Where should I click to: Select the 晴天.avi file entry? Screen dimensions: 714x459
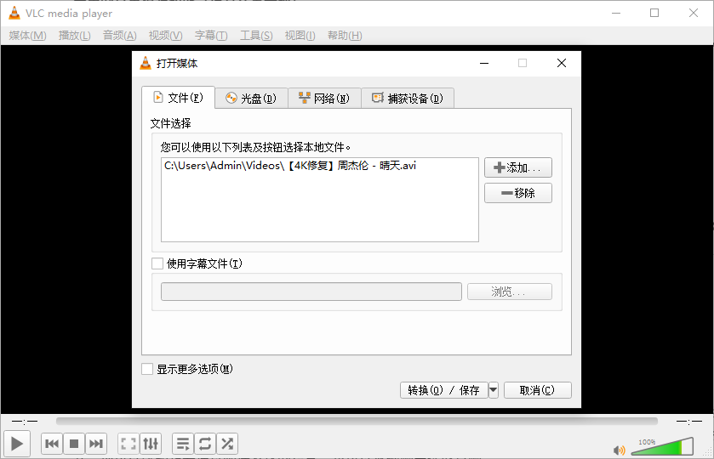(290, 166)
